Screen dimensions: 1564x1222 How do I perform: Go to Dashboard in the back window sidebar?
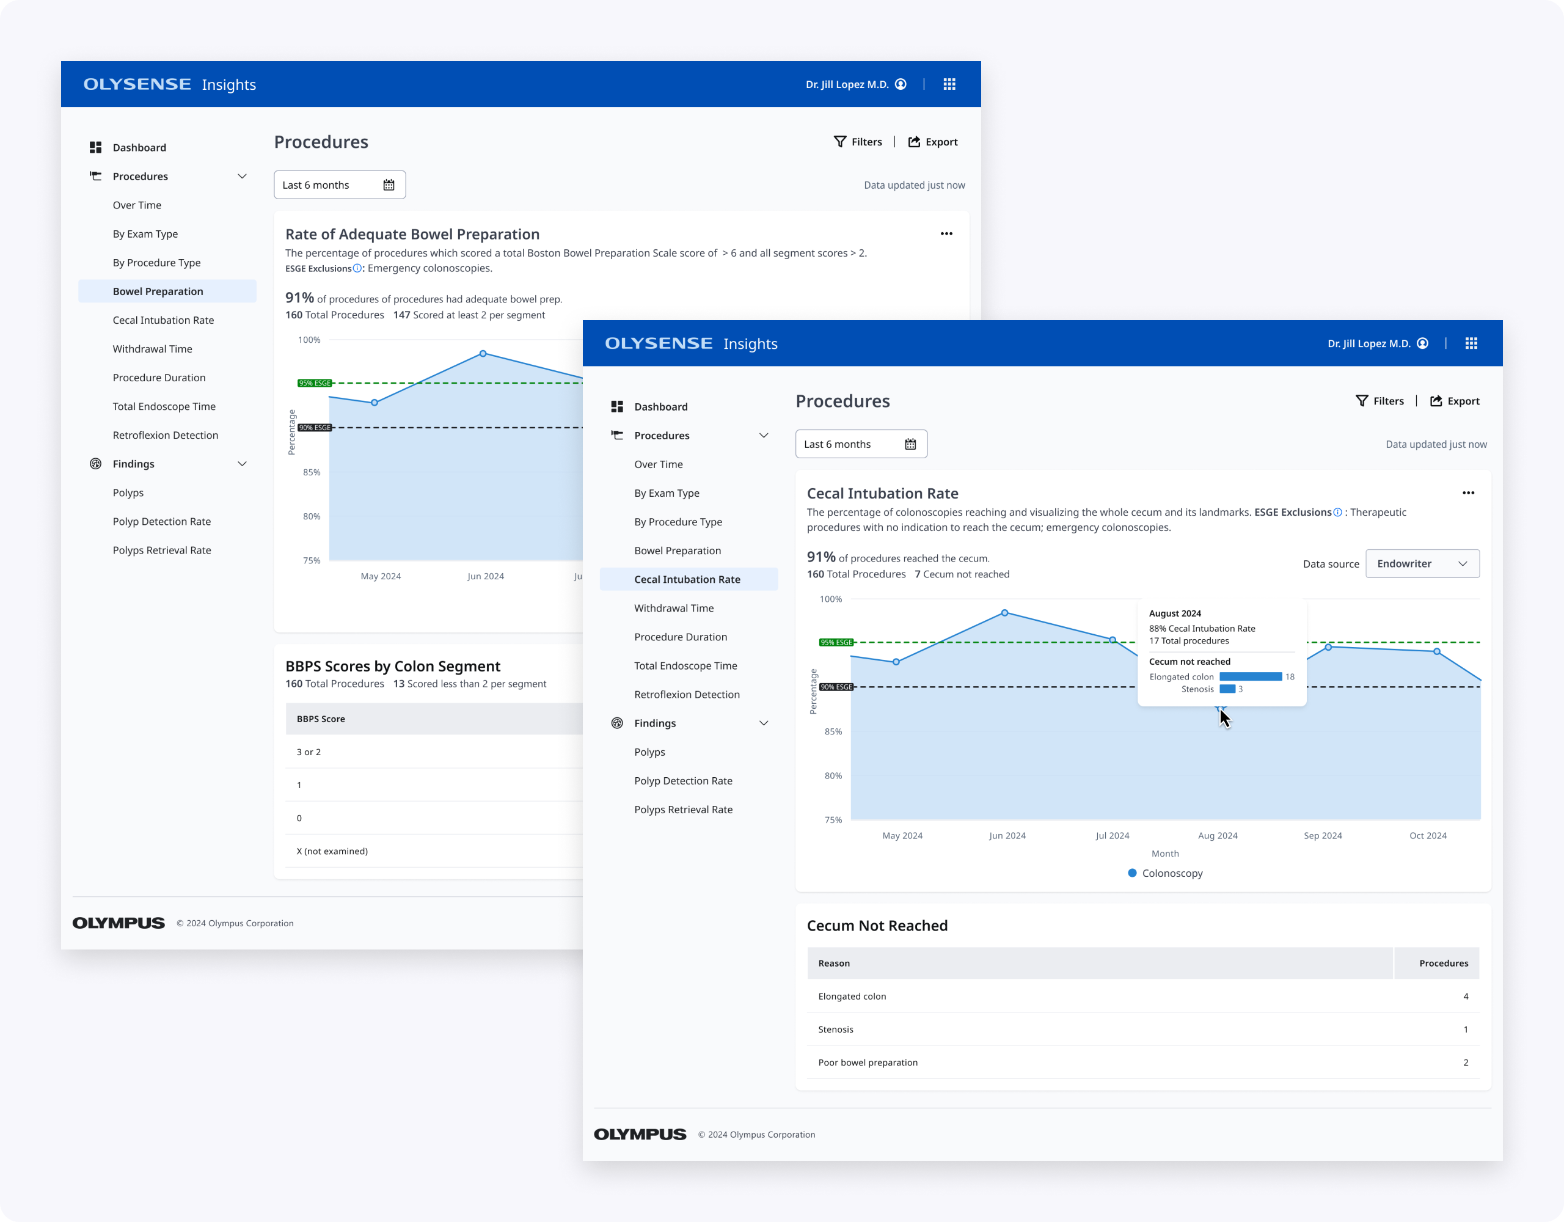(x=139, y=148)
